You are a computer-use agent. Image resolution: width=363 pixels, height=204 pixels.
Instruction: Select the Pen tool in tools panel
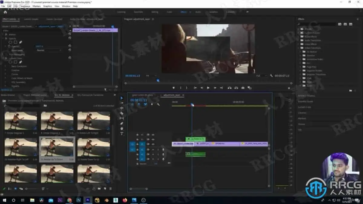coord(122,123)
